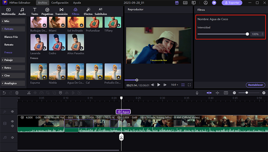Click the freeze frame snowflake icon
268x152 pixels.
(x=35, y=93)
